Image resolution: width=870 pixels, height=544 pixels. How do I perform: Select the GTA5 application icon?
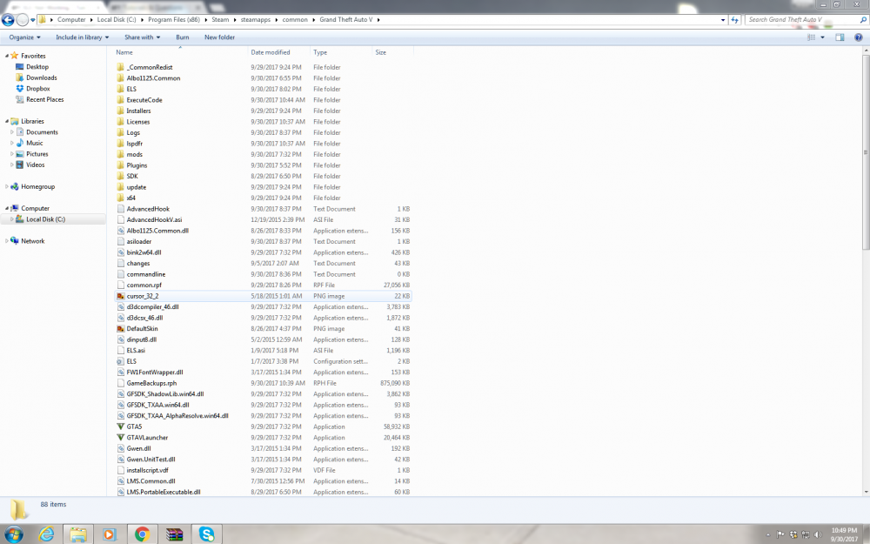(x=120, y=426)
